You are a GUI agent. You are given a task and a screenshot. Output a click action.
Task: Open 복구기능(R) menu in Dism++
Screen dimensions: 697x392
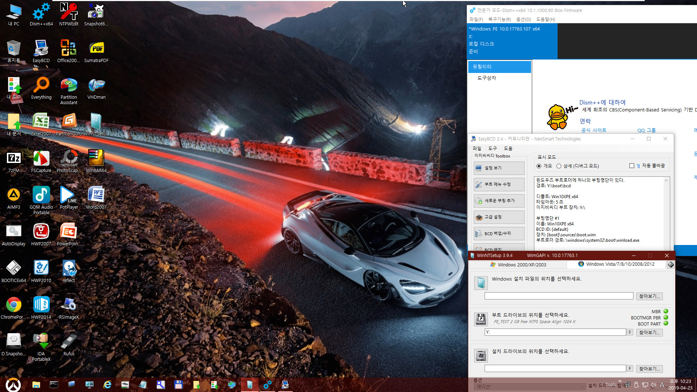pos(500,20)
